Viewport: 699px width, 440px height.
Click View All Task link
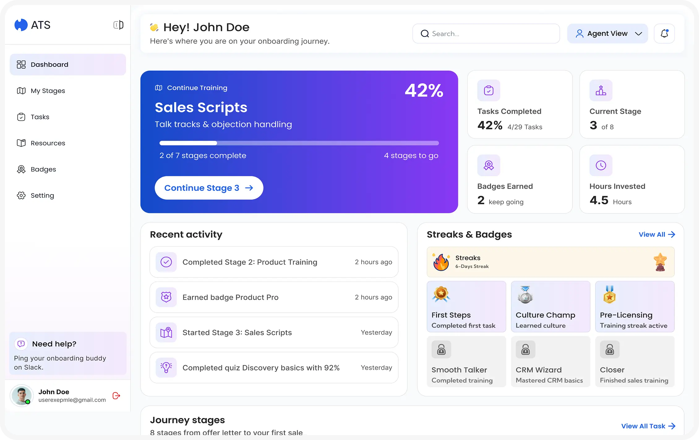click(648, 426)
